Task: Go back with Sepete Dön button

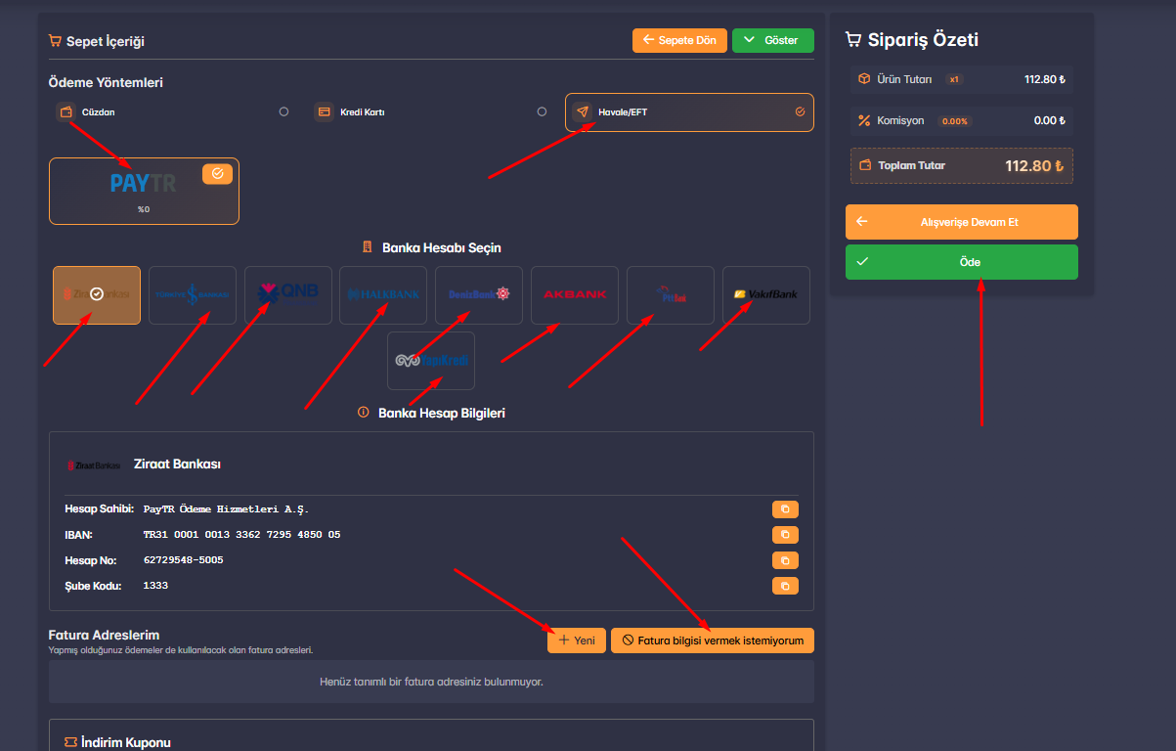Action: tap(679, 40)
